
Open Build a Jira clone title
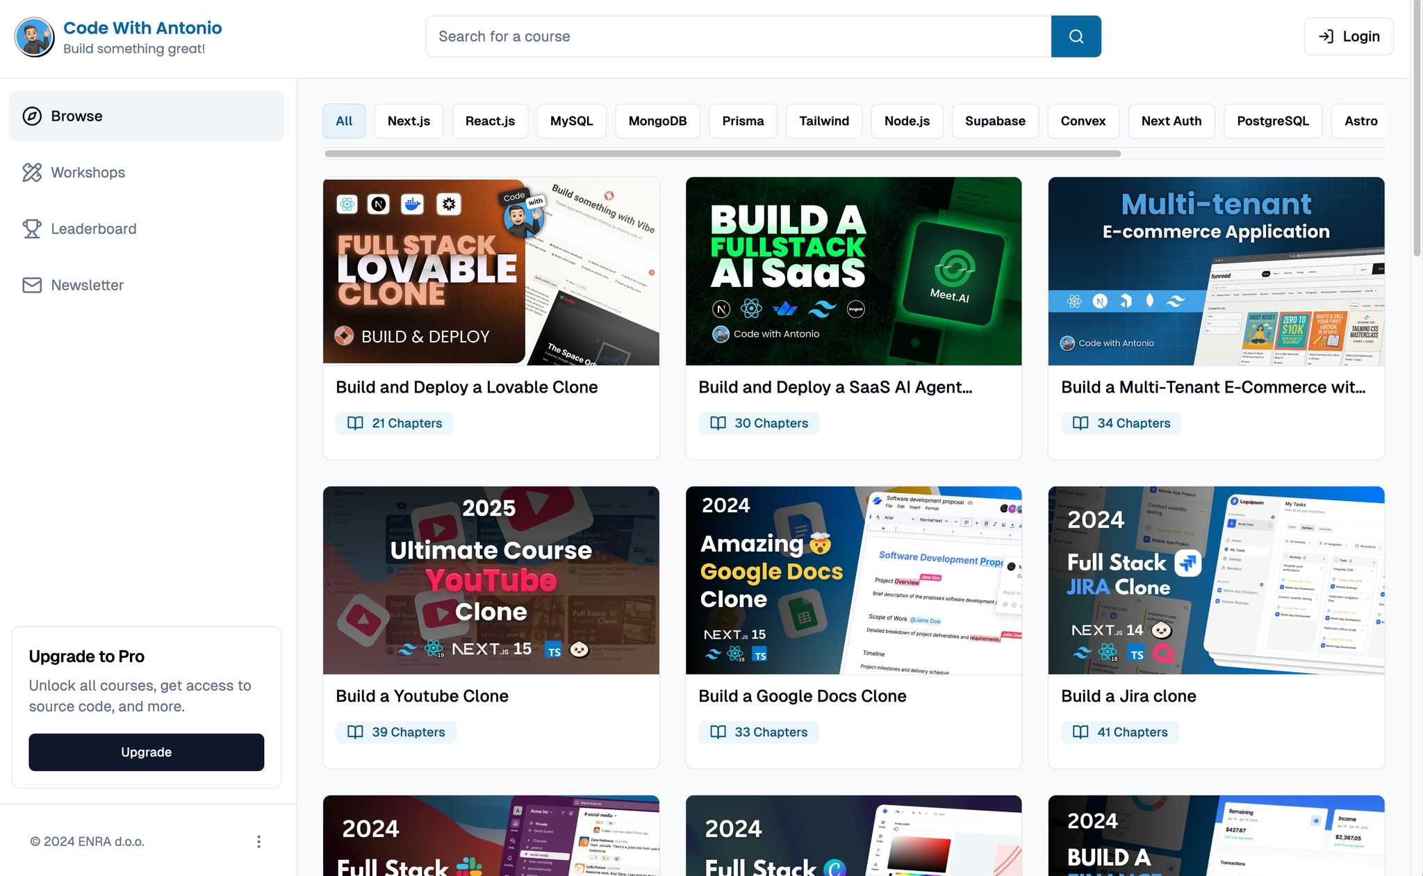tap(1129, 696)
